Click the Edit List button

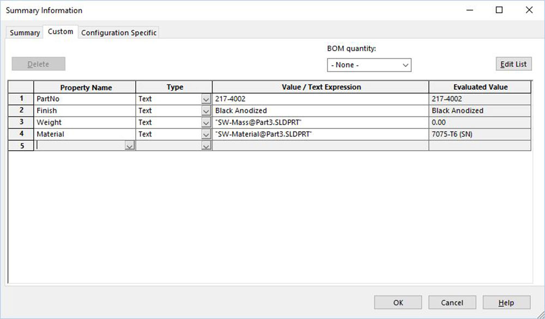pyautogui.click(x=513, y=64)
